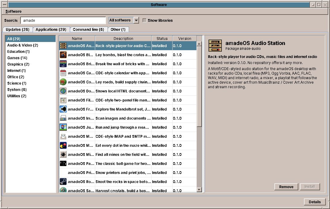This screenshot has width=330, height=209.
Task: Click 'Break the wall of bricks with' description
Action: (x=122, y=64)
